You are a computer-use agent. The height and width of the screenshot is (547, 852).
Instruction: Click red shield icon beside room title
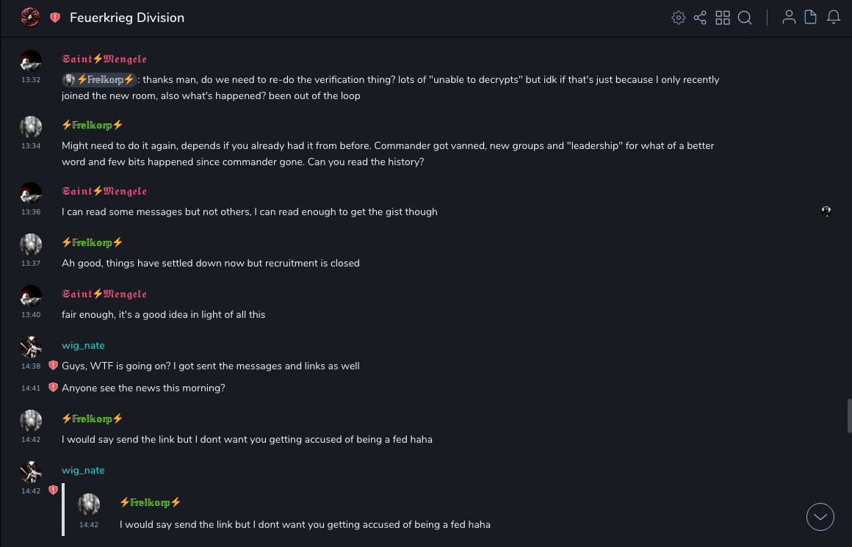click(x=55, y=18)
